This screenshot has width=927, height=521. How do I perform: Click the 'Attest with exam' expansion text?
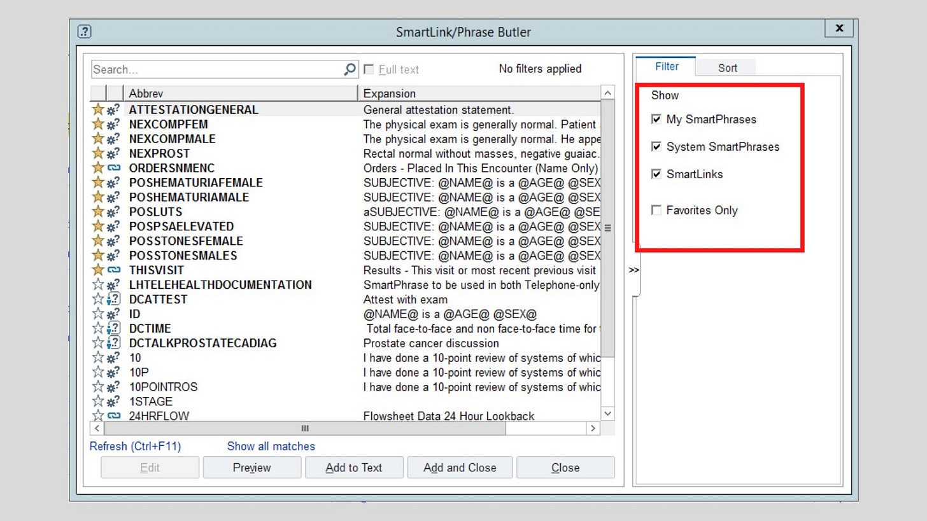tap(406, 299)
